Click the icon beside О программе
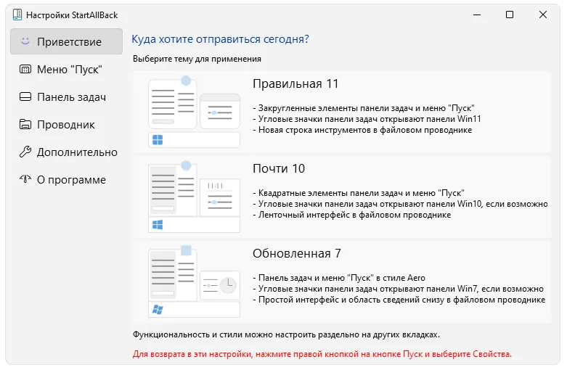Viewport: 567px width, 370px height. 25,179
